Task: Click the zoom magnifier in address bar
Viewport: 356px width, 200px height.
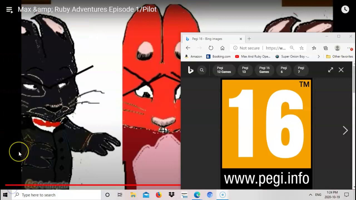Action: click(x=292, y=48)
